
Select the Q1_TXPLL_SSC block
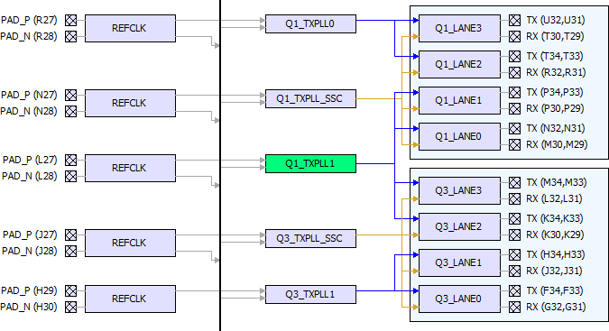[x=310, y=98]
